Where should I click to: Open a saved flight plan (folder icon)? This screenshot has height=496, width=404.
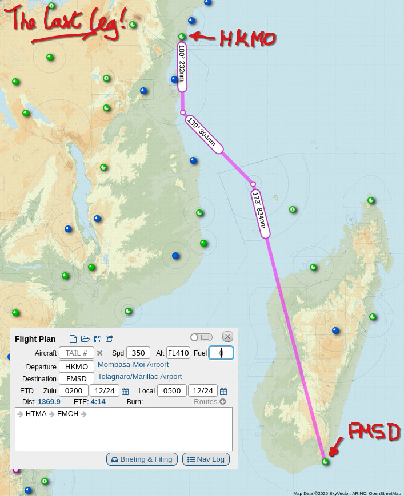(85, 339)
